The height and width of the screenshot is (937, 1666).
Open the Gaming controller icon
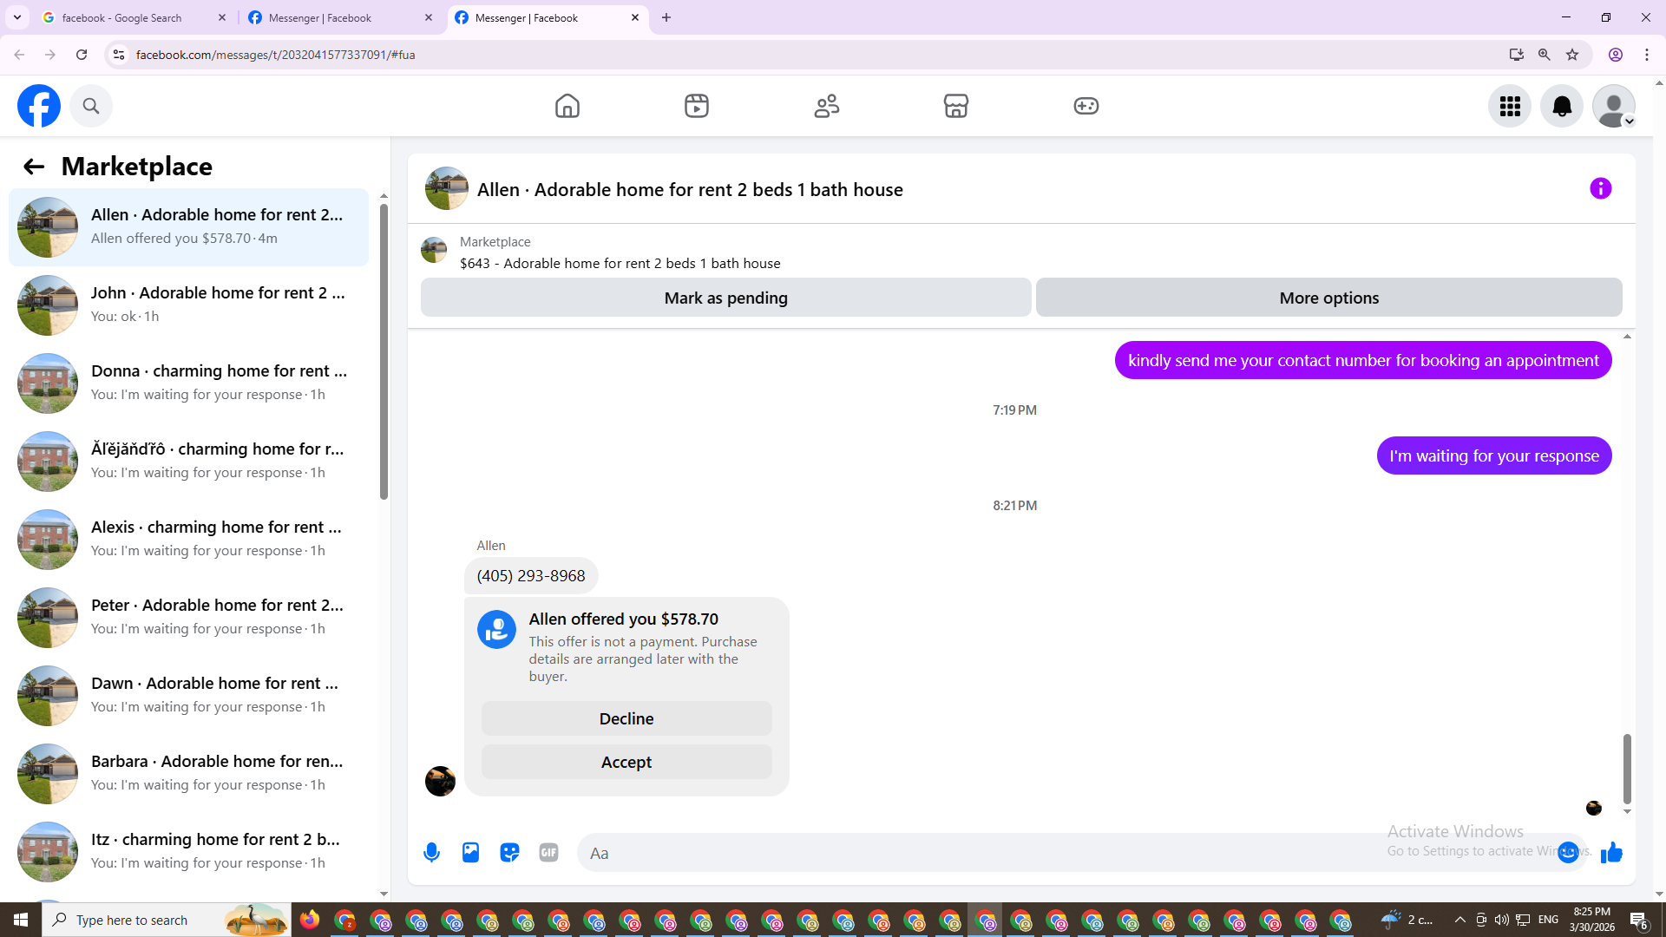[1086, 106]
